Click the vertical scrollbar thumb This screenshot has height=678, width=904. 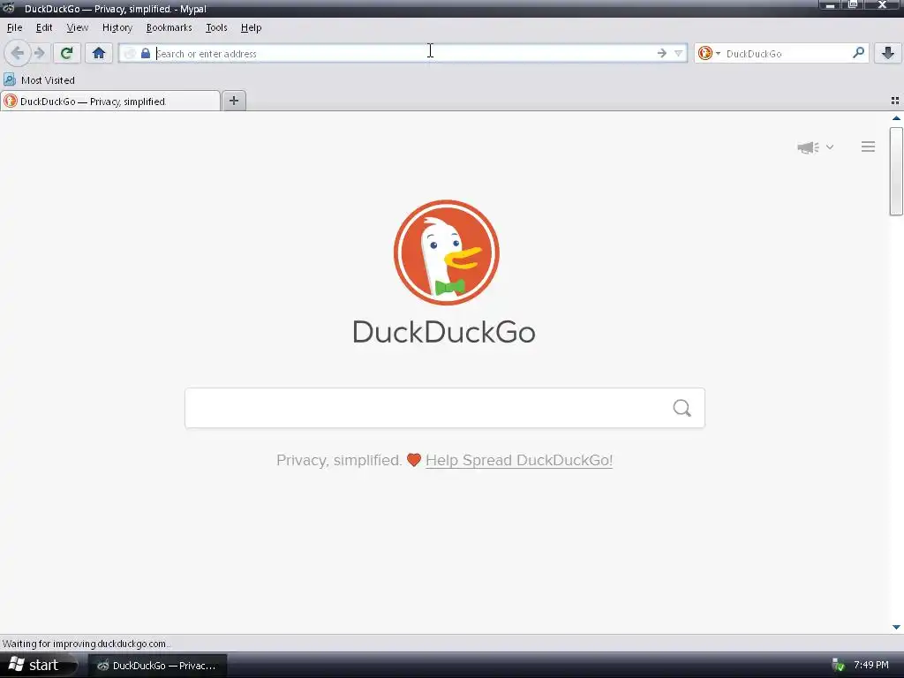point(896,171)
